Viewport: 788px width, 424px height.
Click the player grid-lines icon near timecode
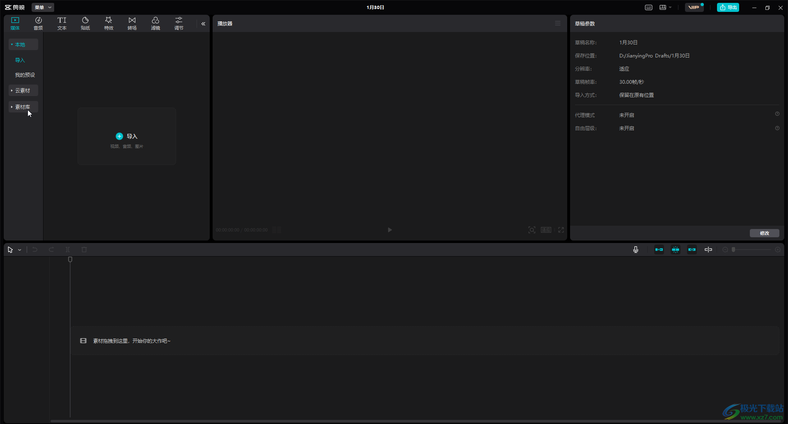point(277,230)
